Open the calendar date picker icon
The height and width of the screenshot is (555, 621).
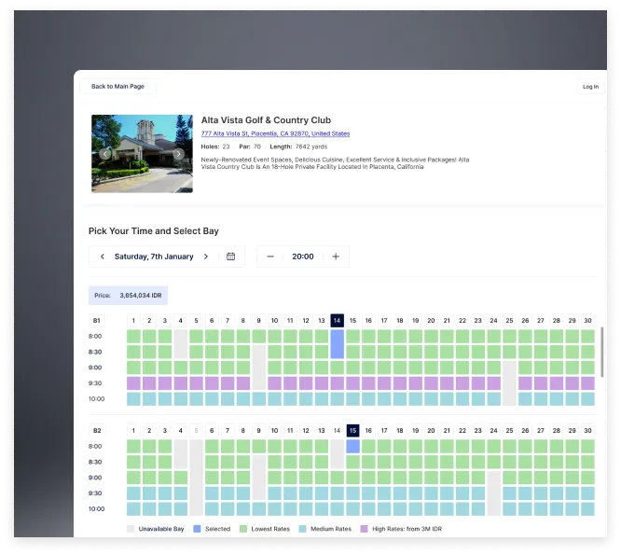point(230,257)
